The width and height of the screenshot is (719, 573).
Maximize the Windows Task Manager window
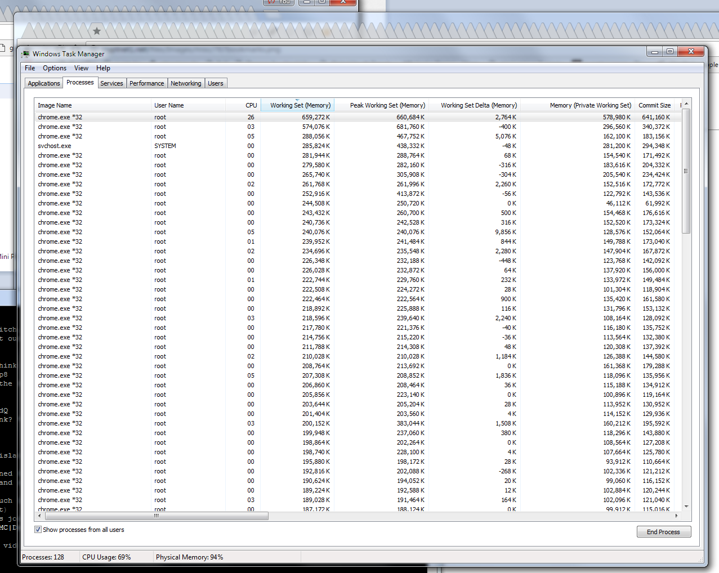669,52
